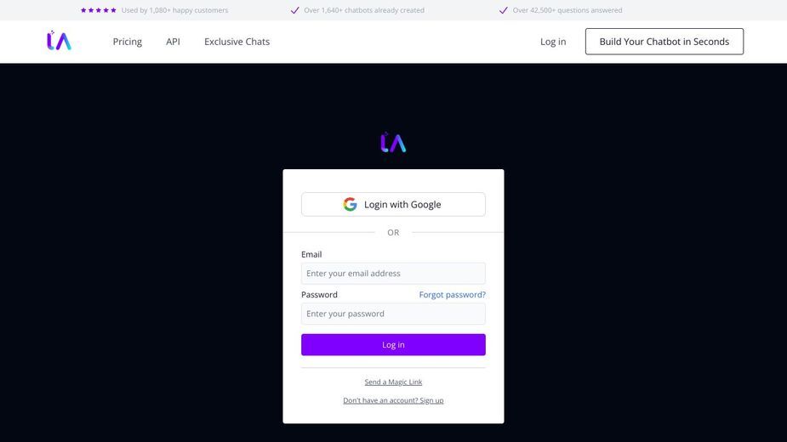Click the large logo above the login card
787x442 pixels.
pyautogui.click(x=393, y=142)
